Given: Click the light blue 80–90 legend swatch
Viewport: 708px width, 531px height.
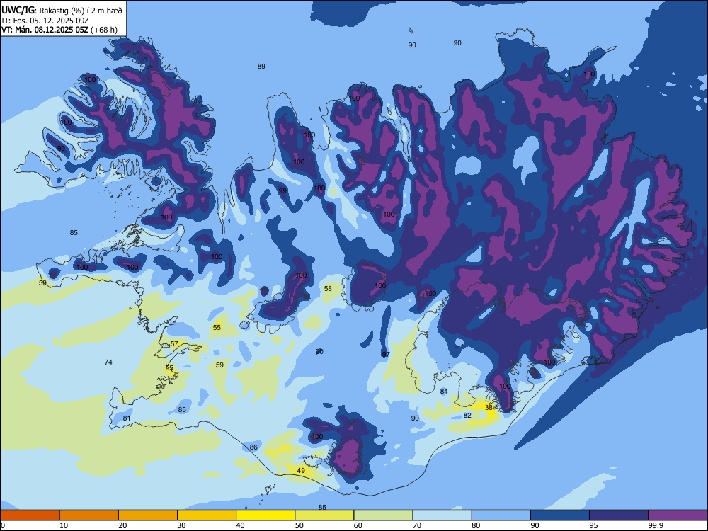Looking at the screenshot, I should (x=501, y=515).
